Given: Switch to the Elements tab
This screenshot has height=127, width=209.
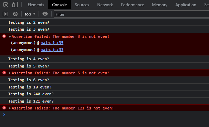Looking at the screenshot, I should 36,5.
